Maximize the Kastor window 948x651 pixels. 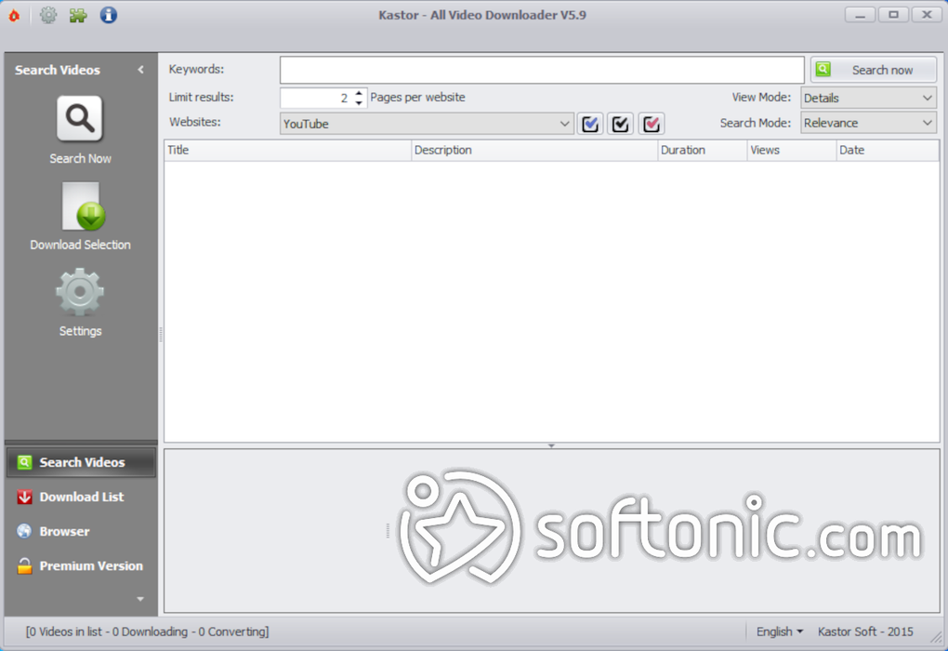893,15
